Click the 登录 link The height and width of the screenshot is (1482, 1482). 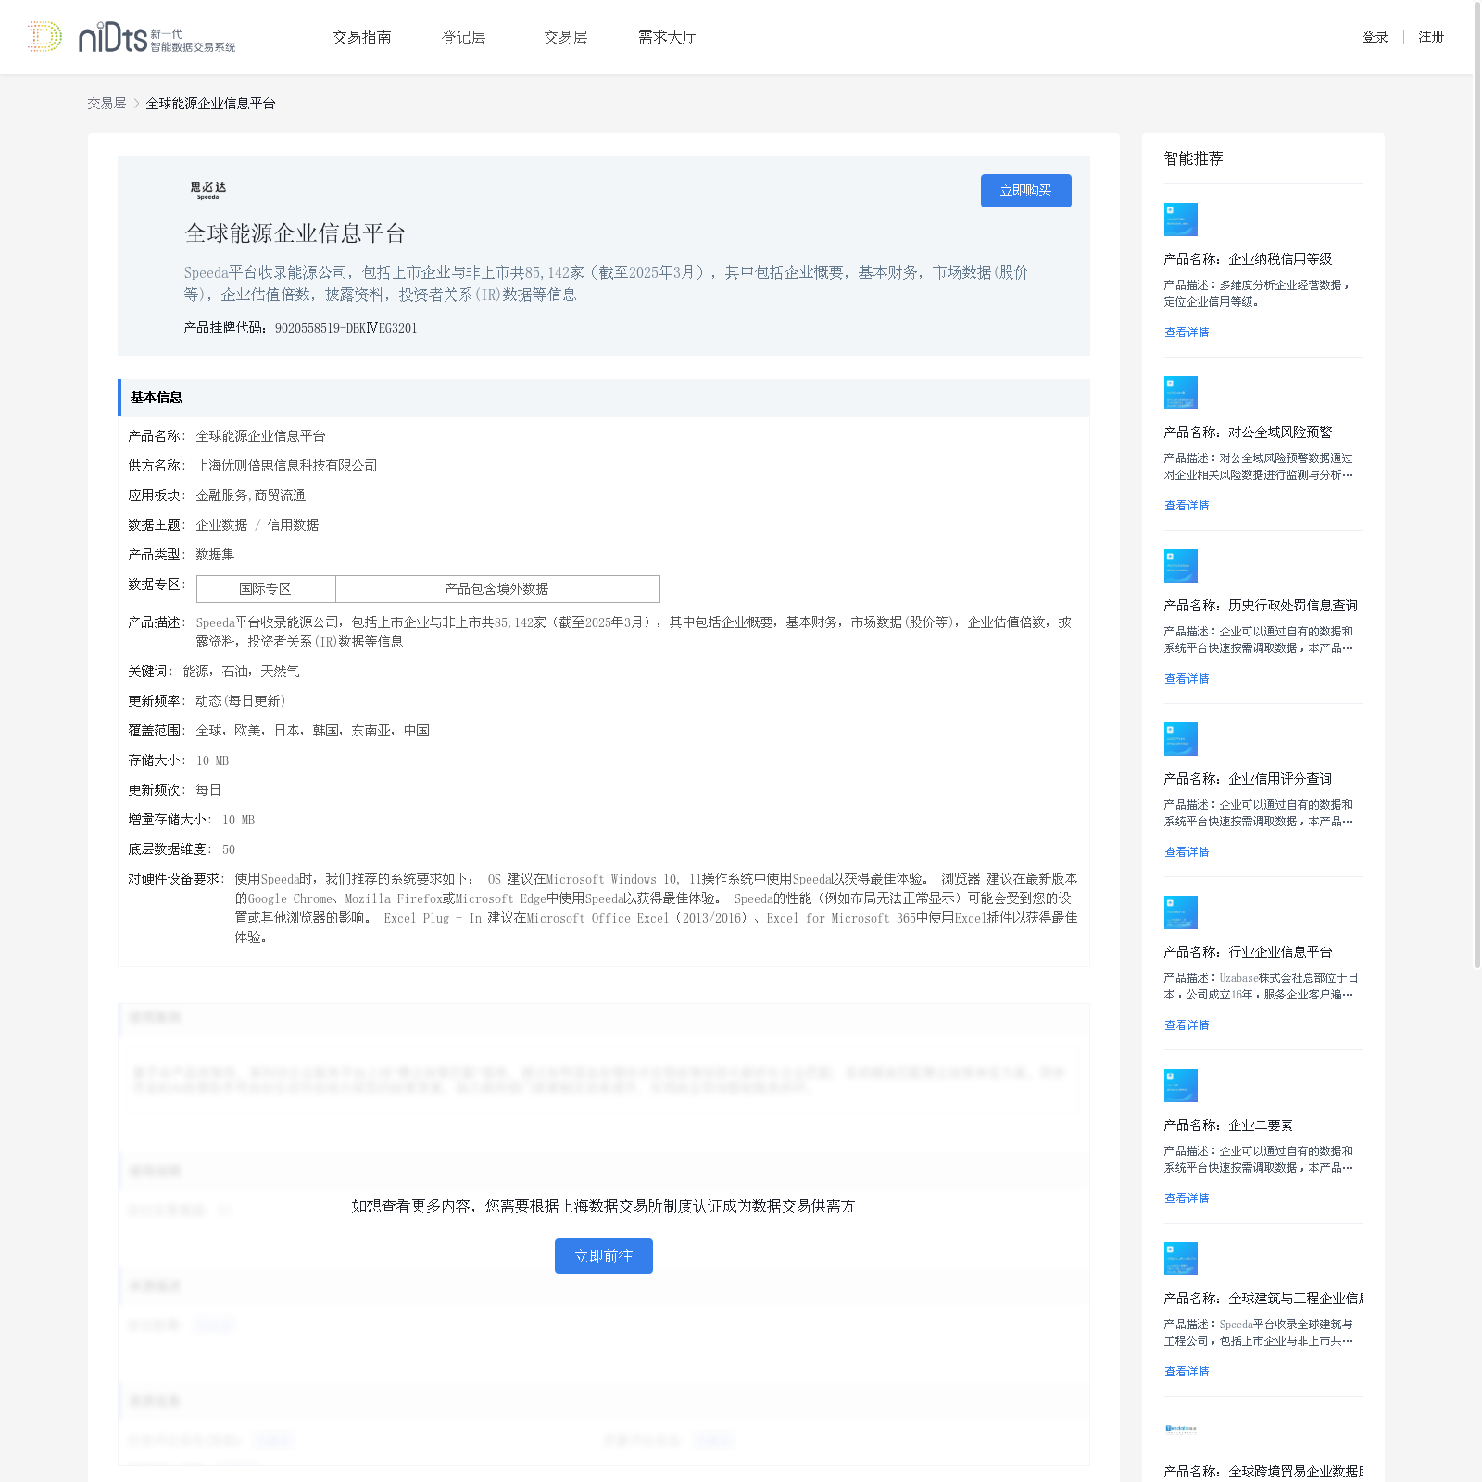[x=1375, y=37]
